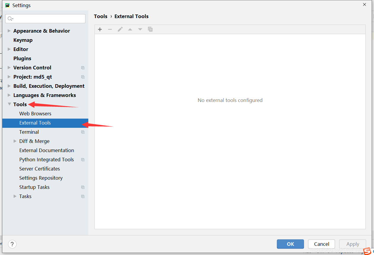Open the help question mark button
This screenshot has width=374, height=255.
coord(12,244)
